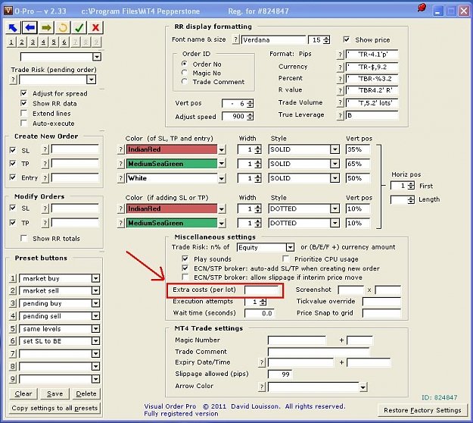The image size is (473, 423).
Task: Click the orange circular undo icon
Action: click(63, 28)
